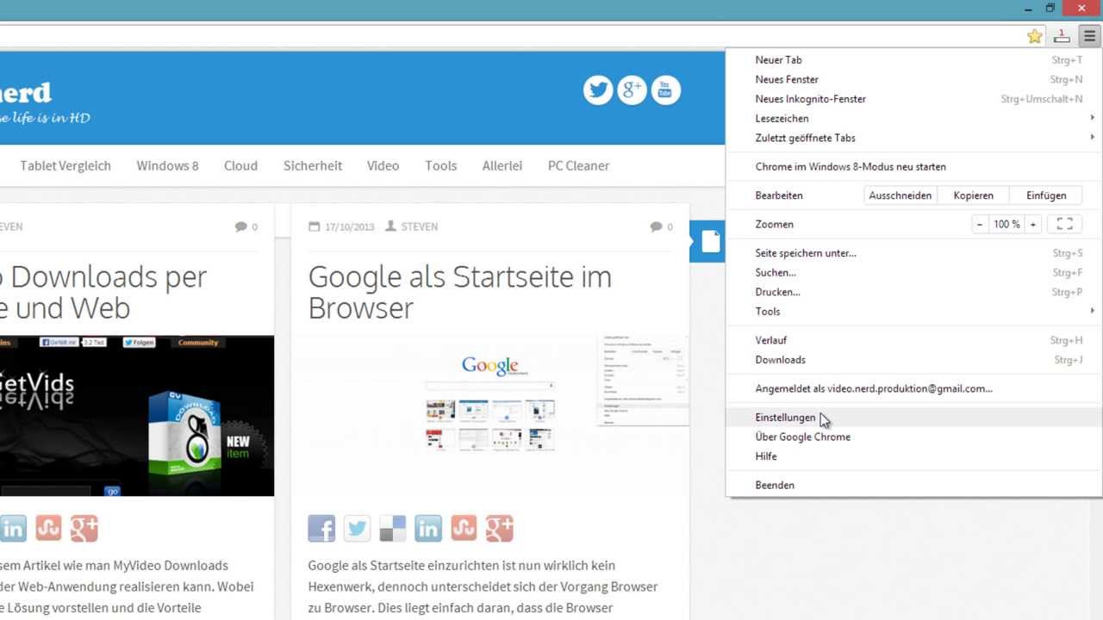
Task: Share Google article on StumbleUpon icon
Action: click(464, 528)
